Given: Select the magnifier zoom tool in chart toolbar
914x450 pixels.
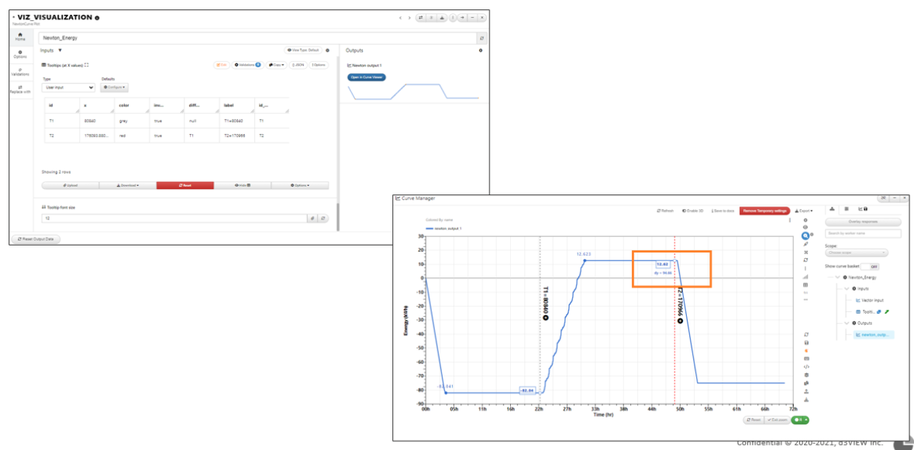Looking at the screenshot, I should pos(805,235).
